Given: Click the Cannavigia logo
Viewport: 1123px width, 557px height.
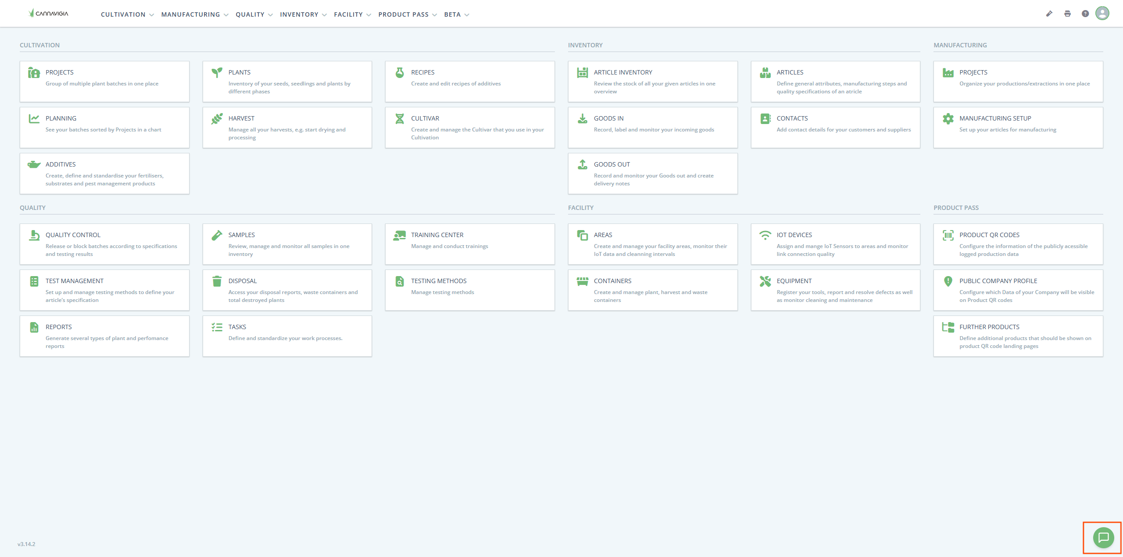Looking at the screenshot, I should (x=48, y=13).
